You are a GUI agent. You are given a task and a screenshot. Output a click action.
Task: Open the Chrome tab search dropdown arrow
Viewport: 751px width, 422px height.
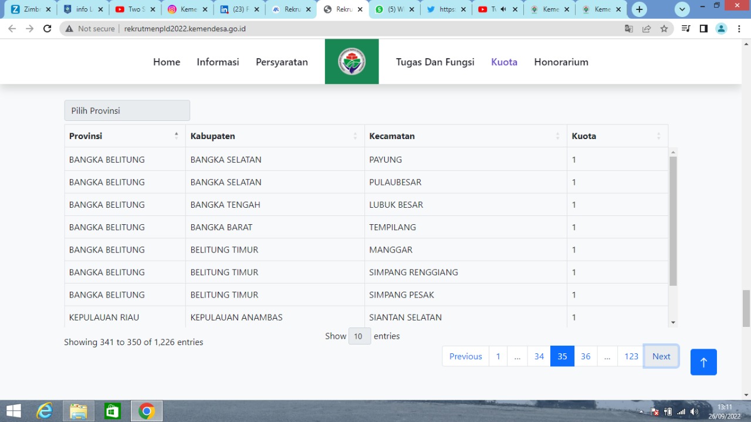pyautogui.click(x=682, y=9)
